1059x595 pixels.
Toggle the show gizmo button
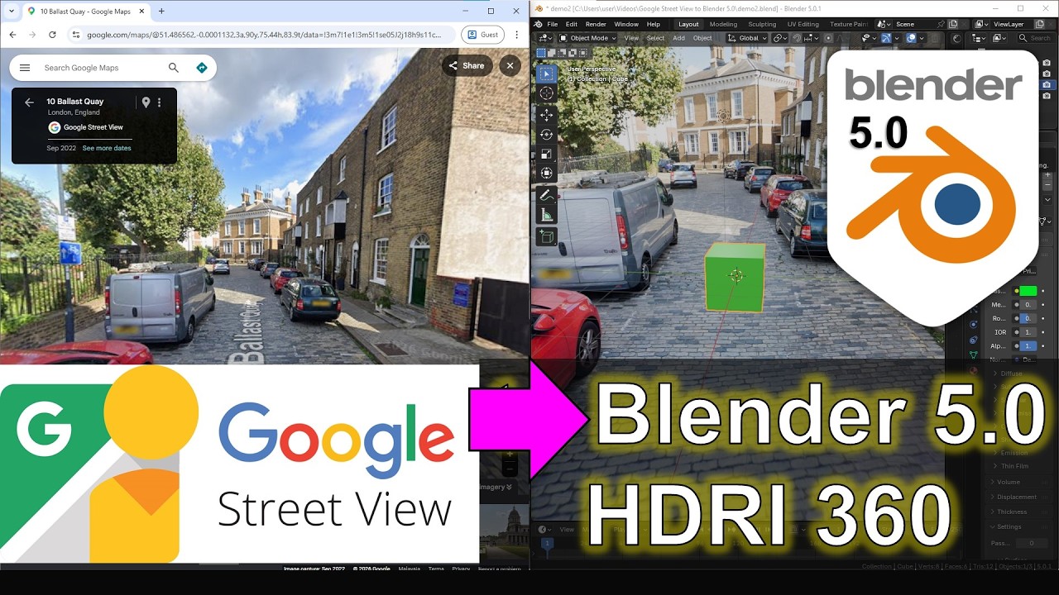pos(886,38)
